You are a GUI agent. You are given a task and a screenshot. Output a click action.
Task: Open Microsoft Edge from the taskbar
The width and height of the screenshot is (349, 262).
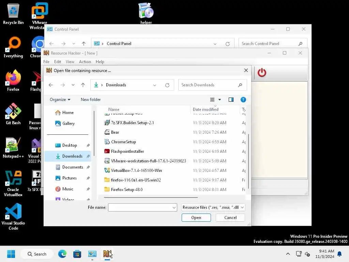tap(62, 254)
